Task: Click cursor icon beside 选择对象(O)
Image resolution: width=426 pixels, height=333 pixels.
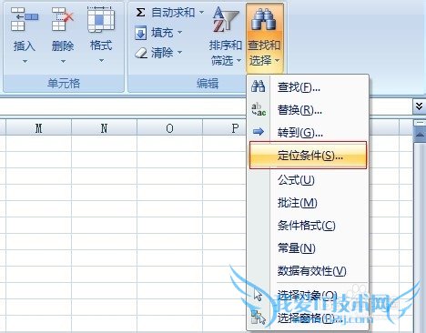Action: pos(258,294)
